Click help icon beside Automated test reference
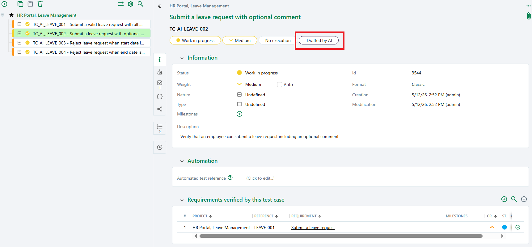The image size is (532, 247). click(x=230, y=178)
